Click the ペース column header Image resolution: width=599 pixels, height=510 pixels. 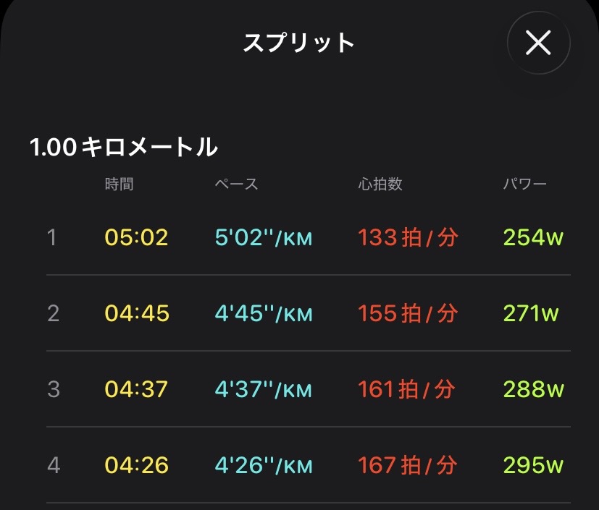(236, 184)
